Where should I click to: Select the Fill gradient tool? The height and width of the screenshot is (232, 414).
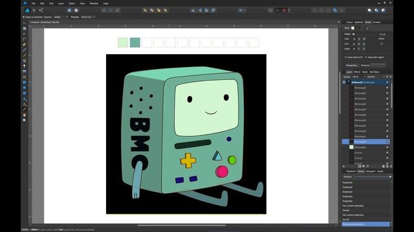[x=25, y=61]
